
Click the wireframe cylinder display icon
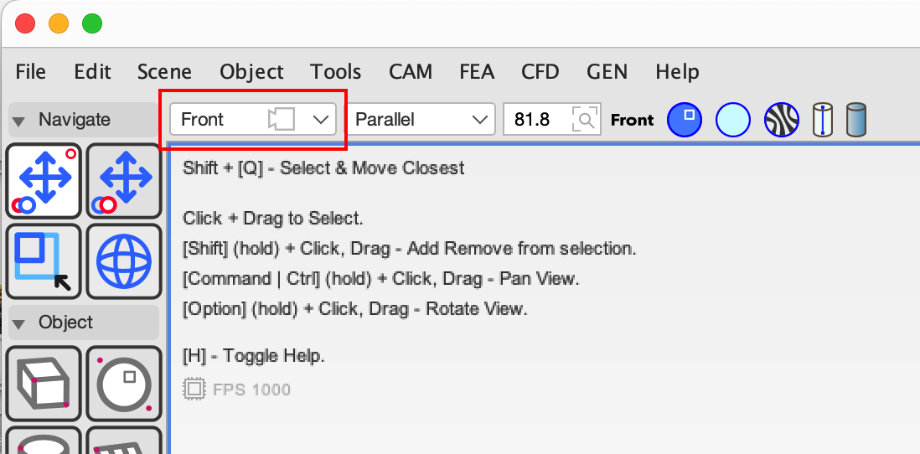(x=823, y=120)
